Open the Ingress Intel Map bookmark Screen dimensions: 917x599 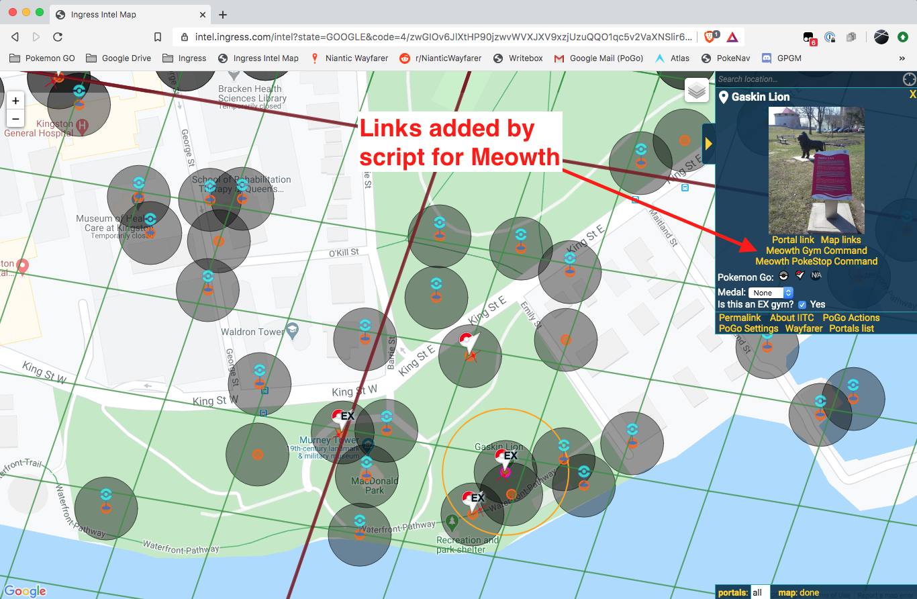click(258, 58)
